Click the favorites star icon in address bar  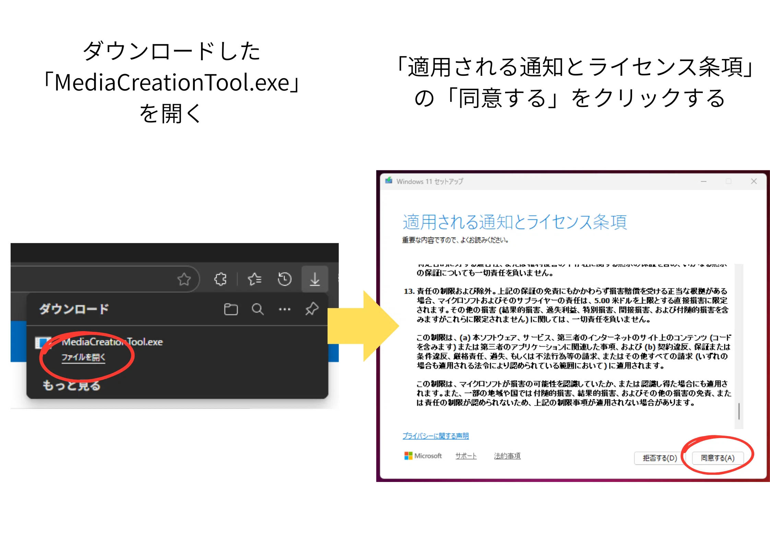(184, 279)
